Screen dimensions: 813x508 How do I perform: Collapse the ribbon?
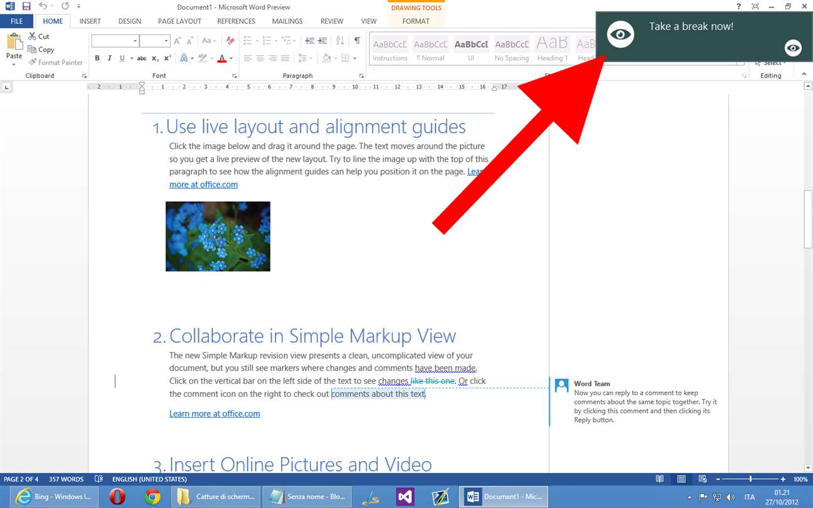(804, 75)
